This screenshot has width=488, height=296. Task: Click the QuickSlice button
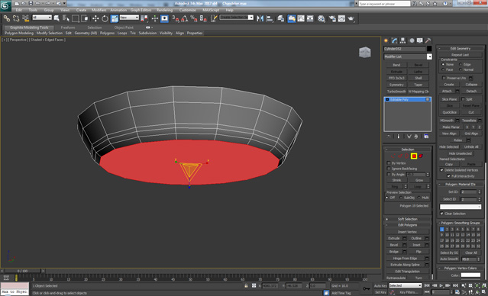[x=449, y=112]
